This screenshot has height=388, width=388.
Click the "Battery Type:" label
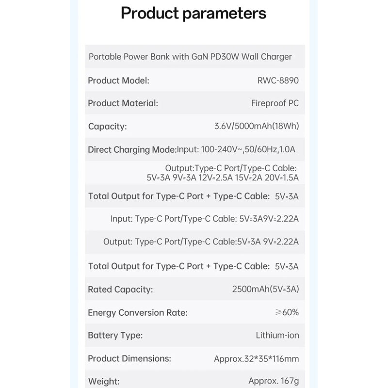[x=115, y=335]
